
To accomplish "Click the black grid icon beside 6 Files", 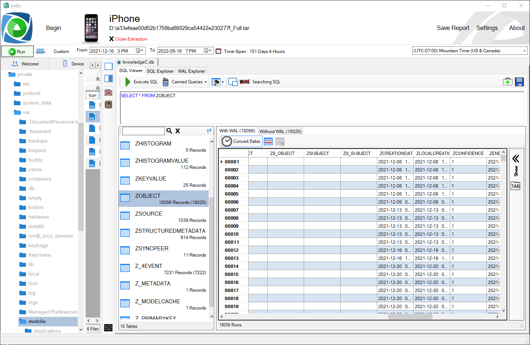I will 109,328.
